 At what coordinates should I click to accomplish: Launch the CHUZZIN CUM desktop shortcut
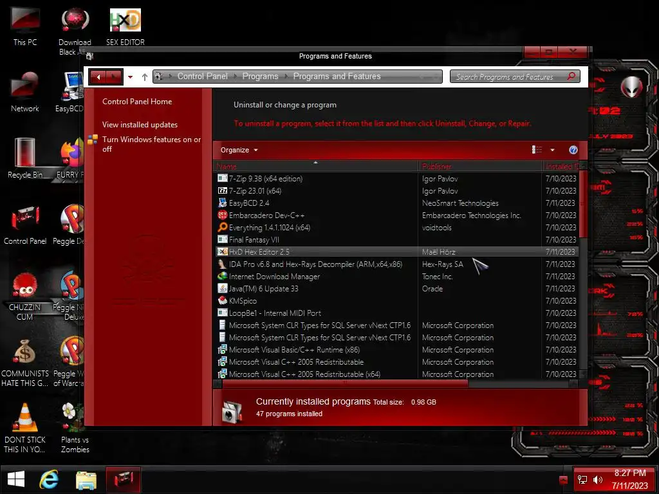pos(25,296)
